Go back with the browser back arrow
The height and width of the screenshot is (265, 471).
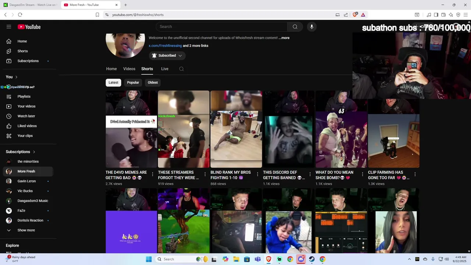click(x=6, y=15)
